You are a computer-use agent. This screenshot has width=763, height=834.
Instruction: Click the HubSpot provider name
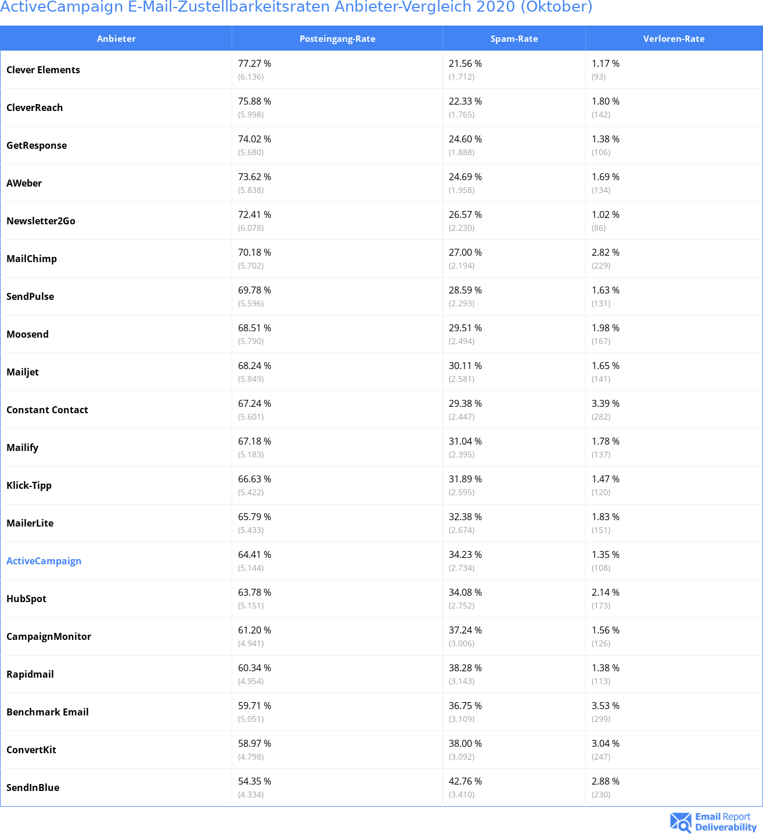tap(26, 599)
